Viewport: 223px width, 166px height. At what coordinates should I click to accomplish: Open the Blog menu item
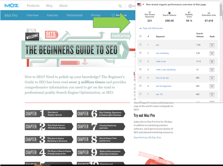(49, 5)
